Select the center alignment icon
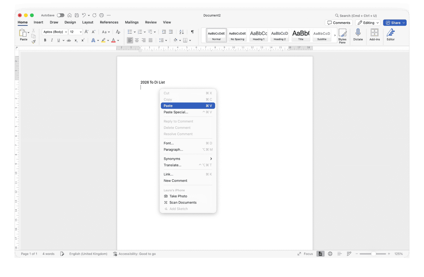This screenshot has height=277, width=424. [x=136, y=40]
